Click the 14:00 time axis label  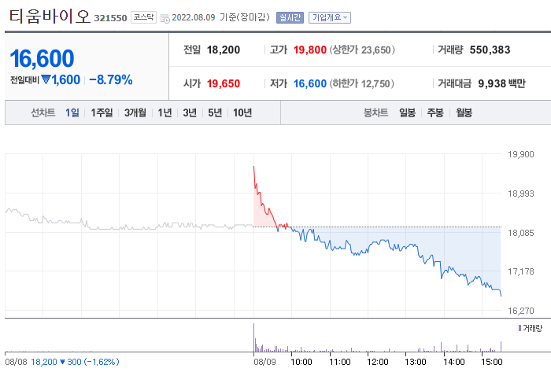pyautogui.click(x=453, y=362)
